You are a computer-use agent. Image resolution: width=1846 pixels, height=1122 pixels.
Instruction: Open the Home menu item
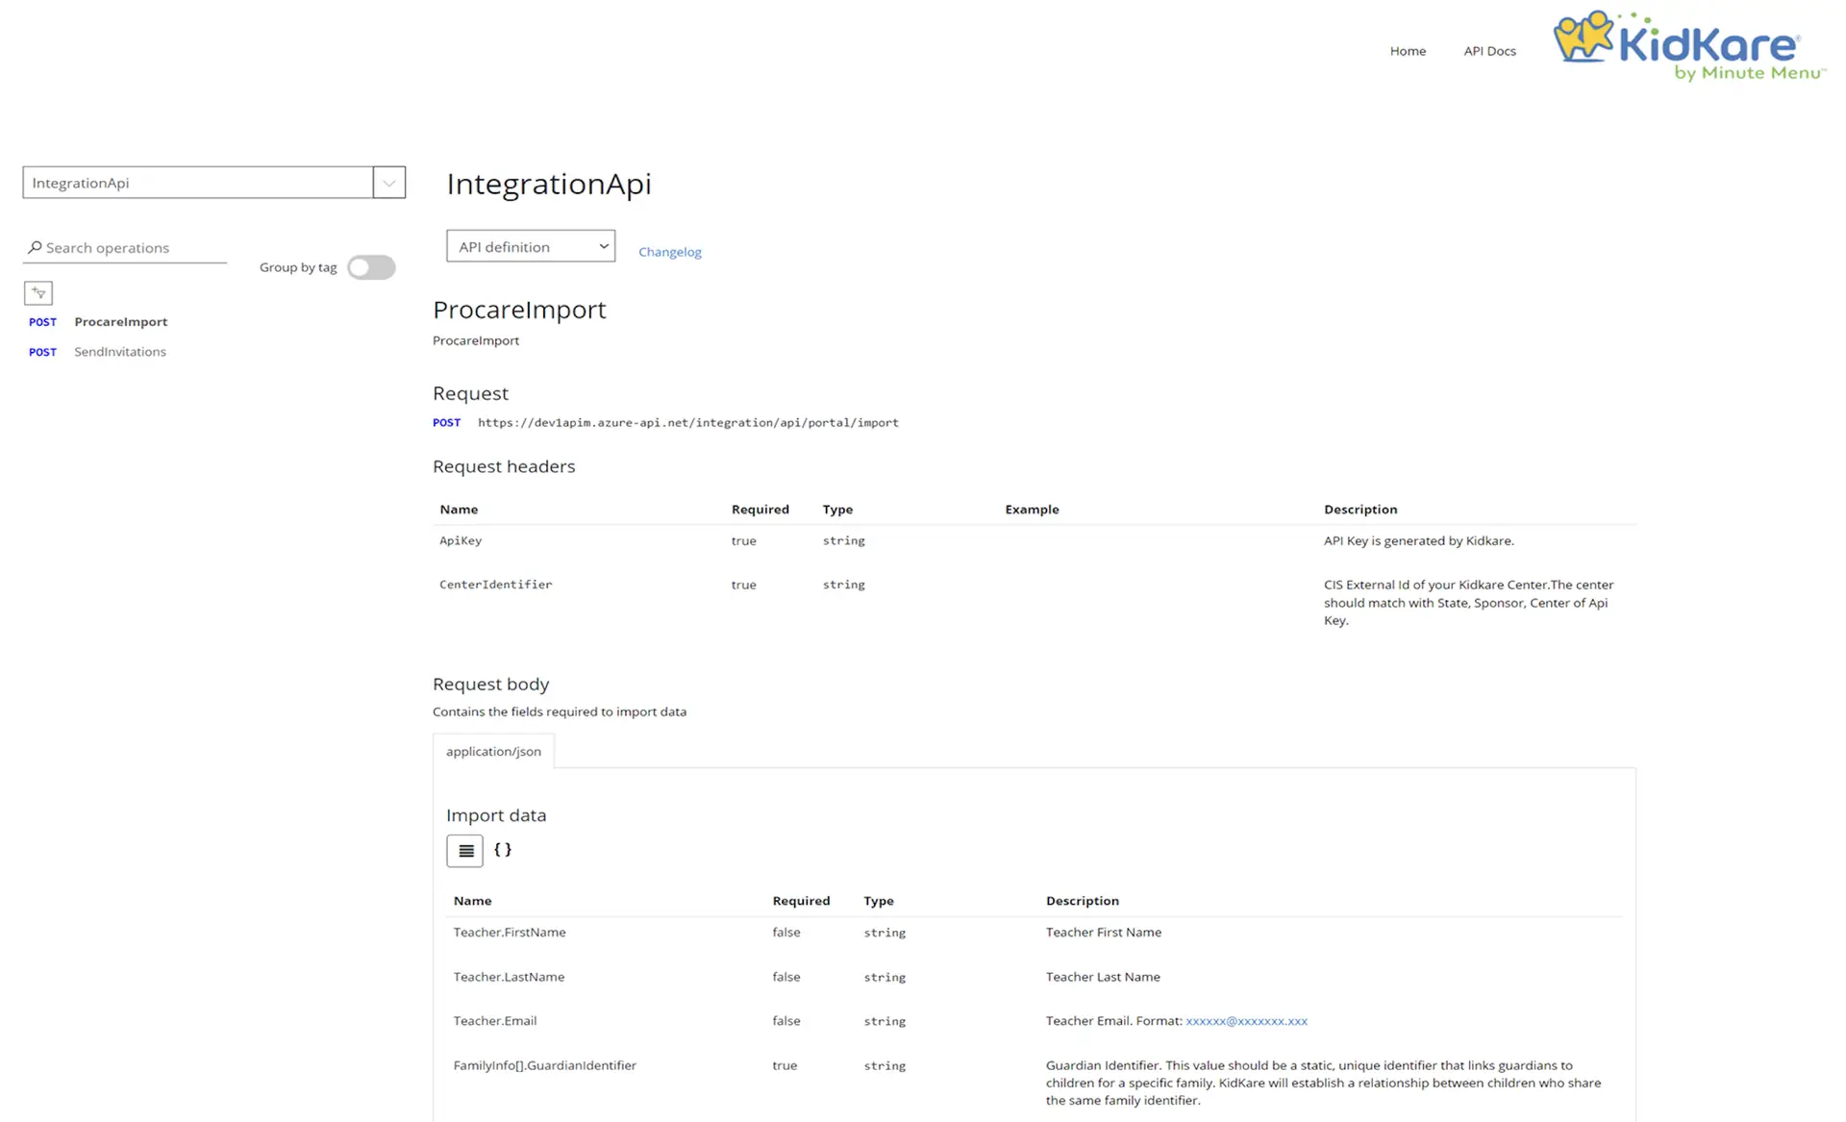click(1408, 51)
